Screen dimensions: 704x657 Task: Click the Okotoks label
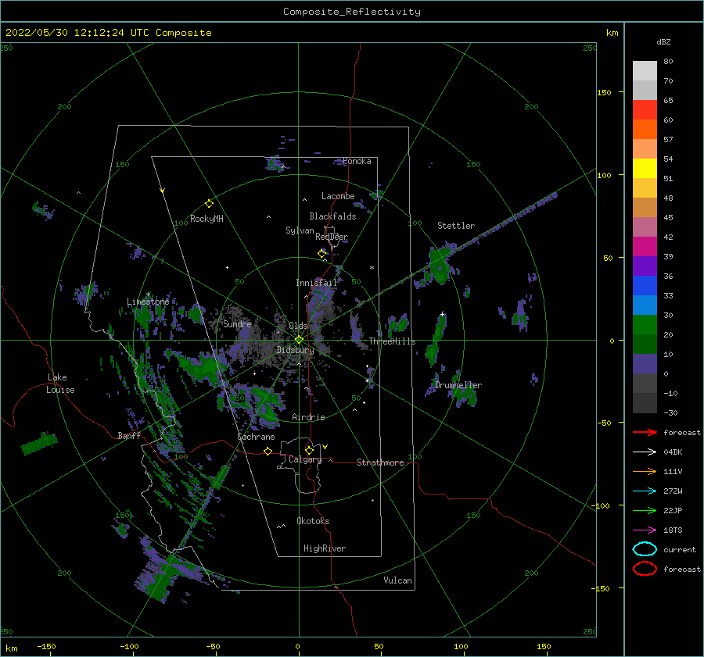(x=313, y=521)
